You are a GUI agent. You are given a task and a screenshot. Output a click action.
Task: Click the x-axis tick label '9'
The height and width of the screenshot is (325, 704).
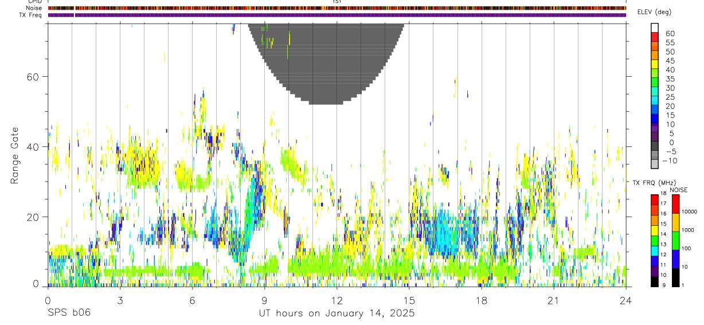(x=264, y=300)
